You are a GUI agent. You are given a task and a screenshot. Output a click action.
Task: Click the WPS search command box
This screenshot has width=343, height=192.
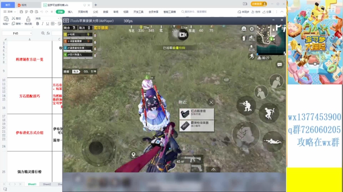(194, 12)
